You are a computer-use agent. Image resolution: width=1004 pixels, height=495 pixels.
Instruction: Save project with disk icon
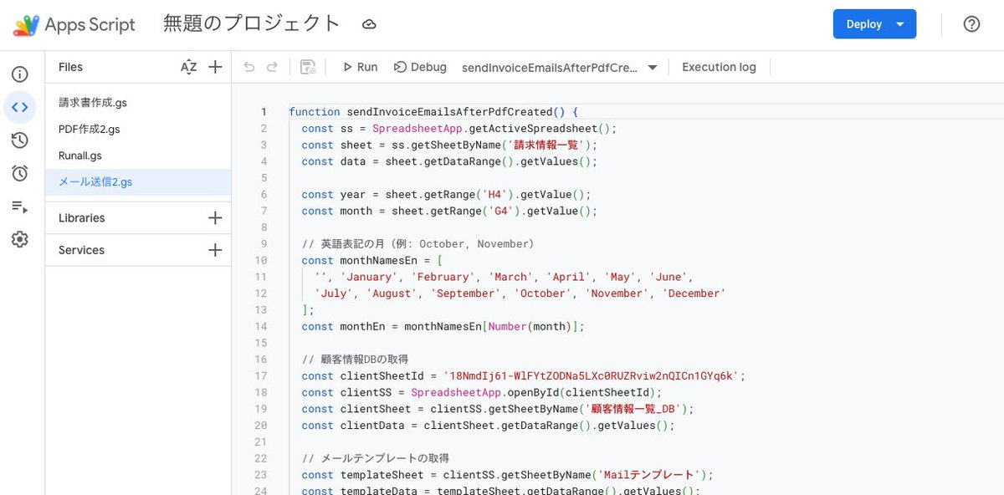pyautogui.click(x=308, y=68)
